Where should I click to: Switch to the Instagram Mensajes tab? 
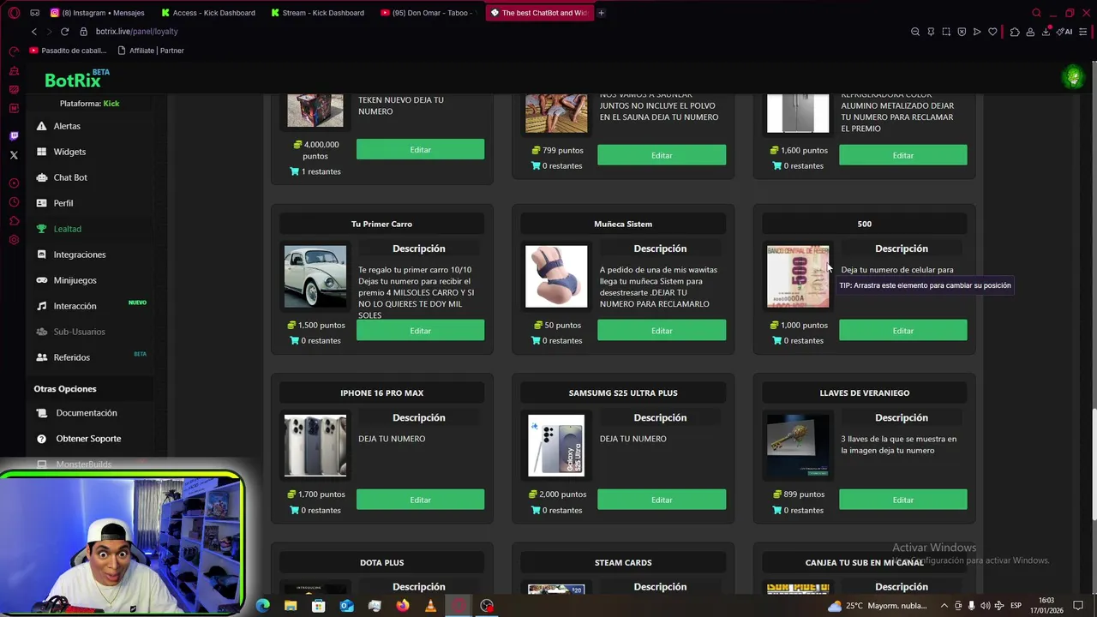pos(99,13)
